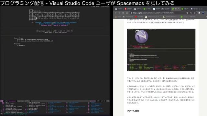Open the Spacemacs Homepage button
Viewport: 207px width, 116px height.
pyautogui.click(x=38, y=22)
